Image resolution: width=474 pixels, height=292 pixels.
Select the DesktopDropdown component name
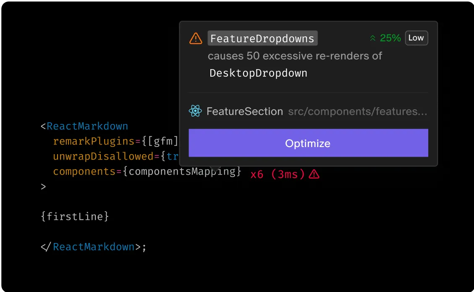pyautogui.click(x=258, y=73)
